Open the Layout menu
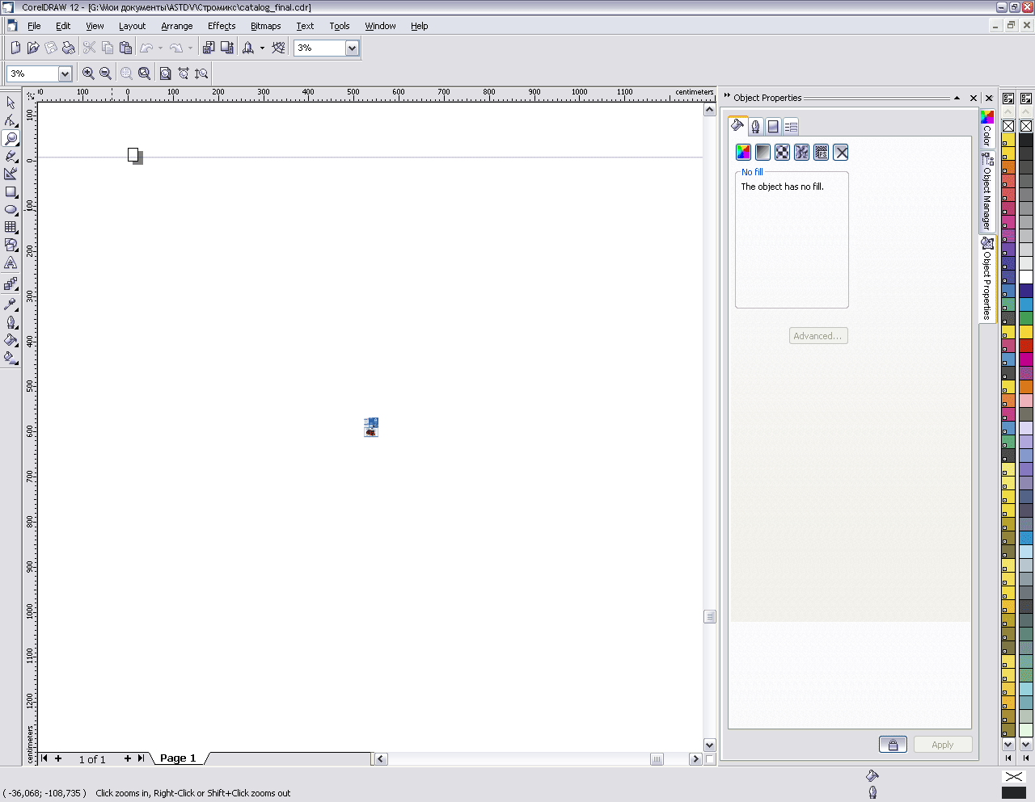The height and width of the screenshot is (802, 1035). point(132,26)
